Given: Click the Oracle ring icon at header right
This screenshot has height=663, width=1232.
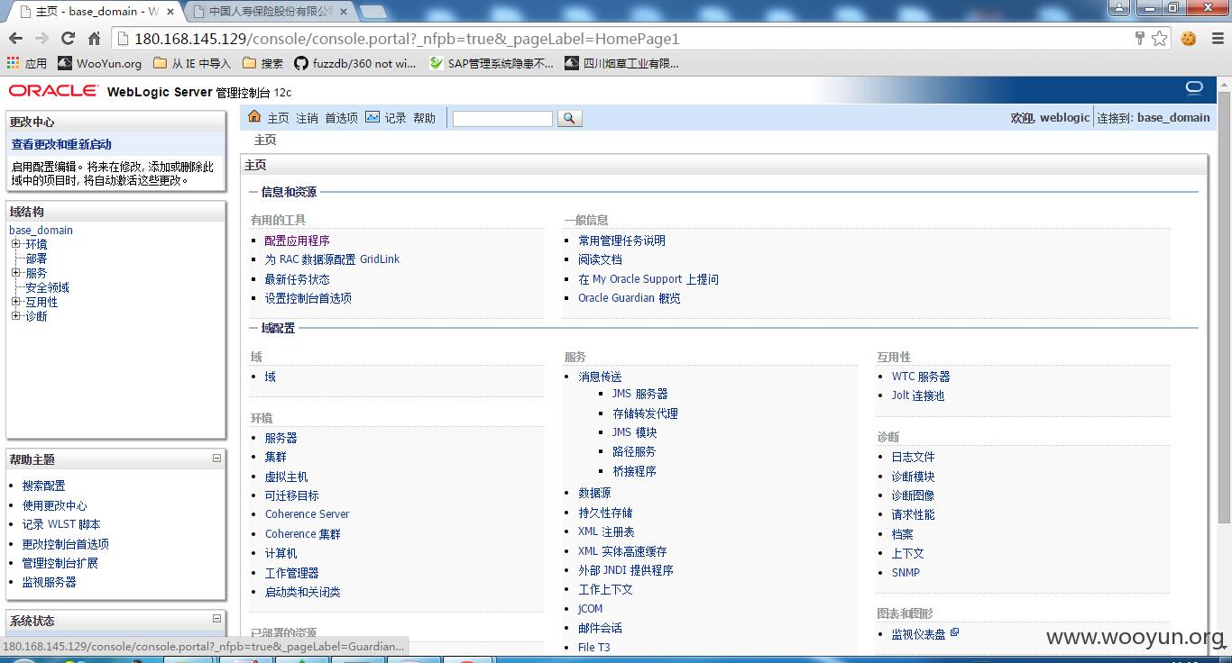Looking at the screenshot, I should coord(1194,88).
